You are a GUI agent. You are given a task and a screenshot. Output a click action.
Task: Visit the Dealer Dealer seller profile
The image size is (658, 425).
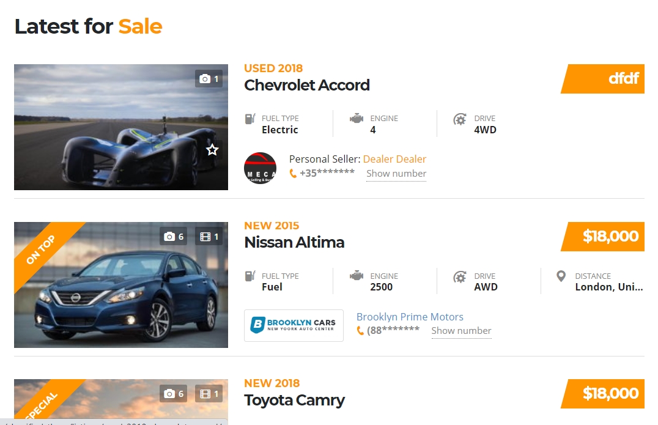[x=394, y=159]
